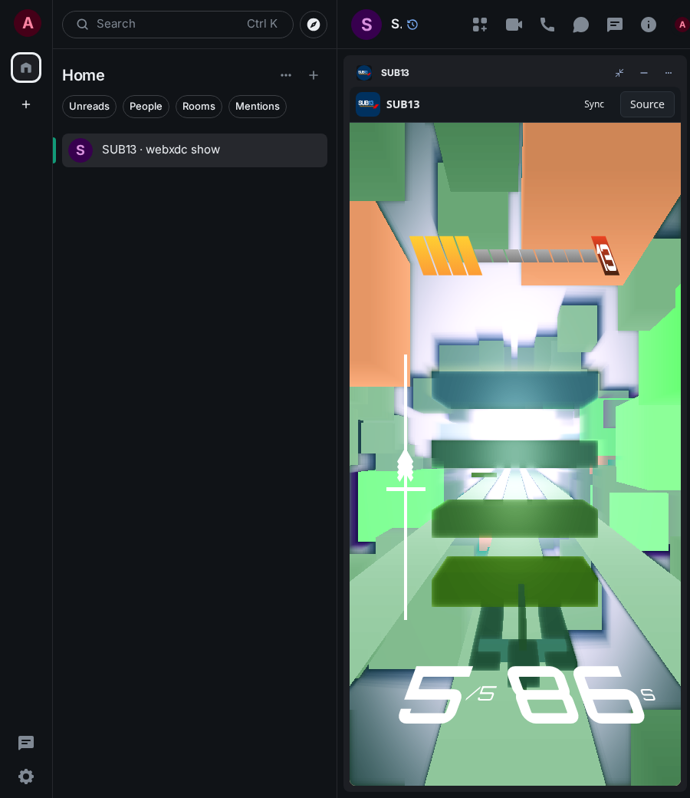The image size is (690, 798).
Task: Click the Home space icon in sidebar
Action: tap(26, 68)
